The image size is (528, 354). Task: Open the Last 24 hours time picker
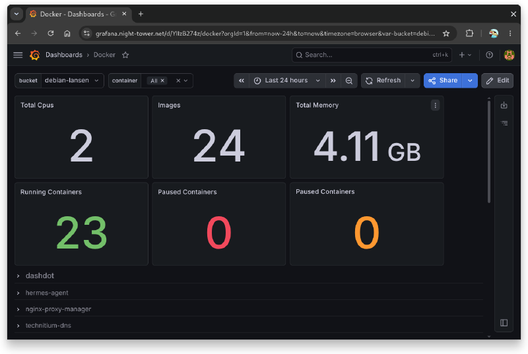(287, 80)
